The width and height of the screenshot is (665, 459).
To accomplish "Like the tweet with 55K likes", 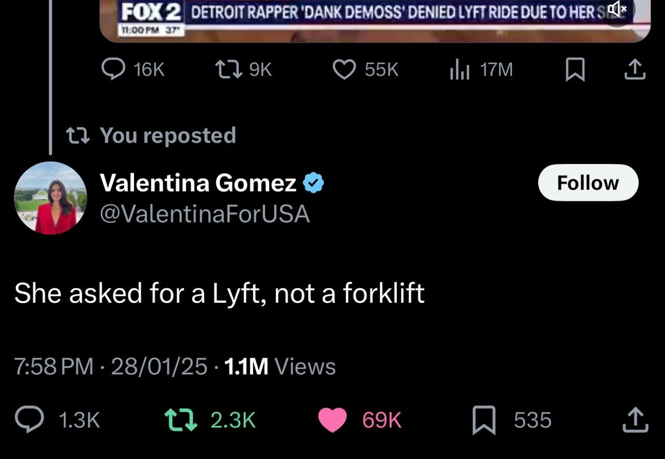I will pyautogui.click(x=344, y=70).
